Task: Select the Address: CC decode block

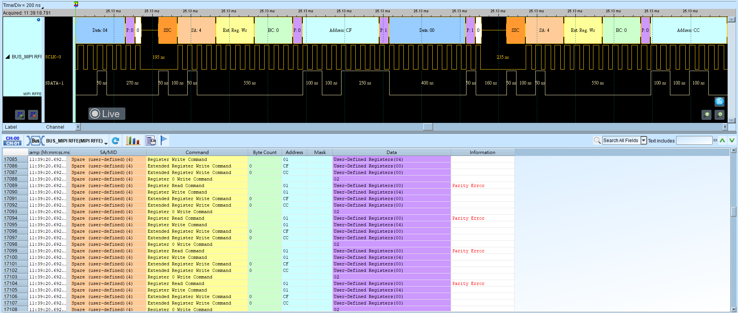Action: pos(688,30)
